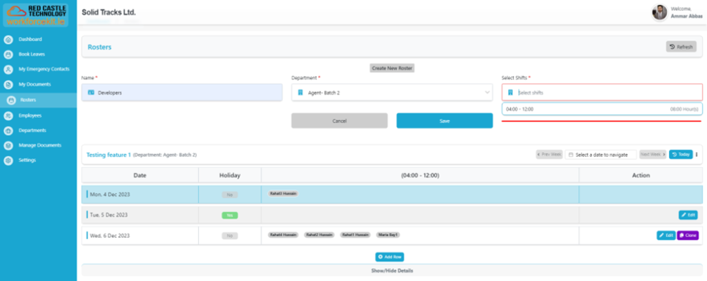Screen dimensions: 707x281
Task: Click the Departments sidebar icon
Action: (8, 130)
